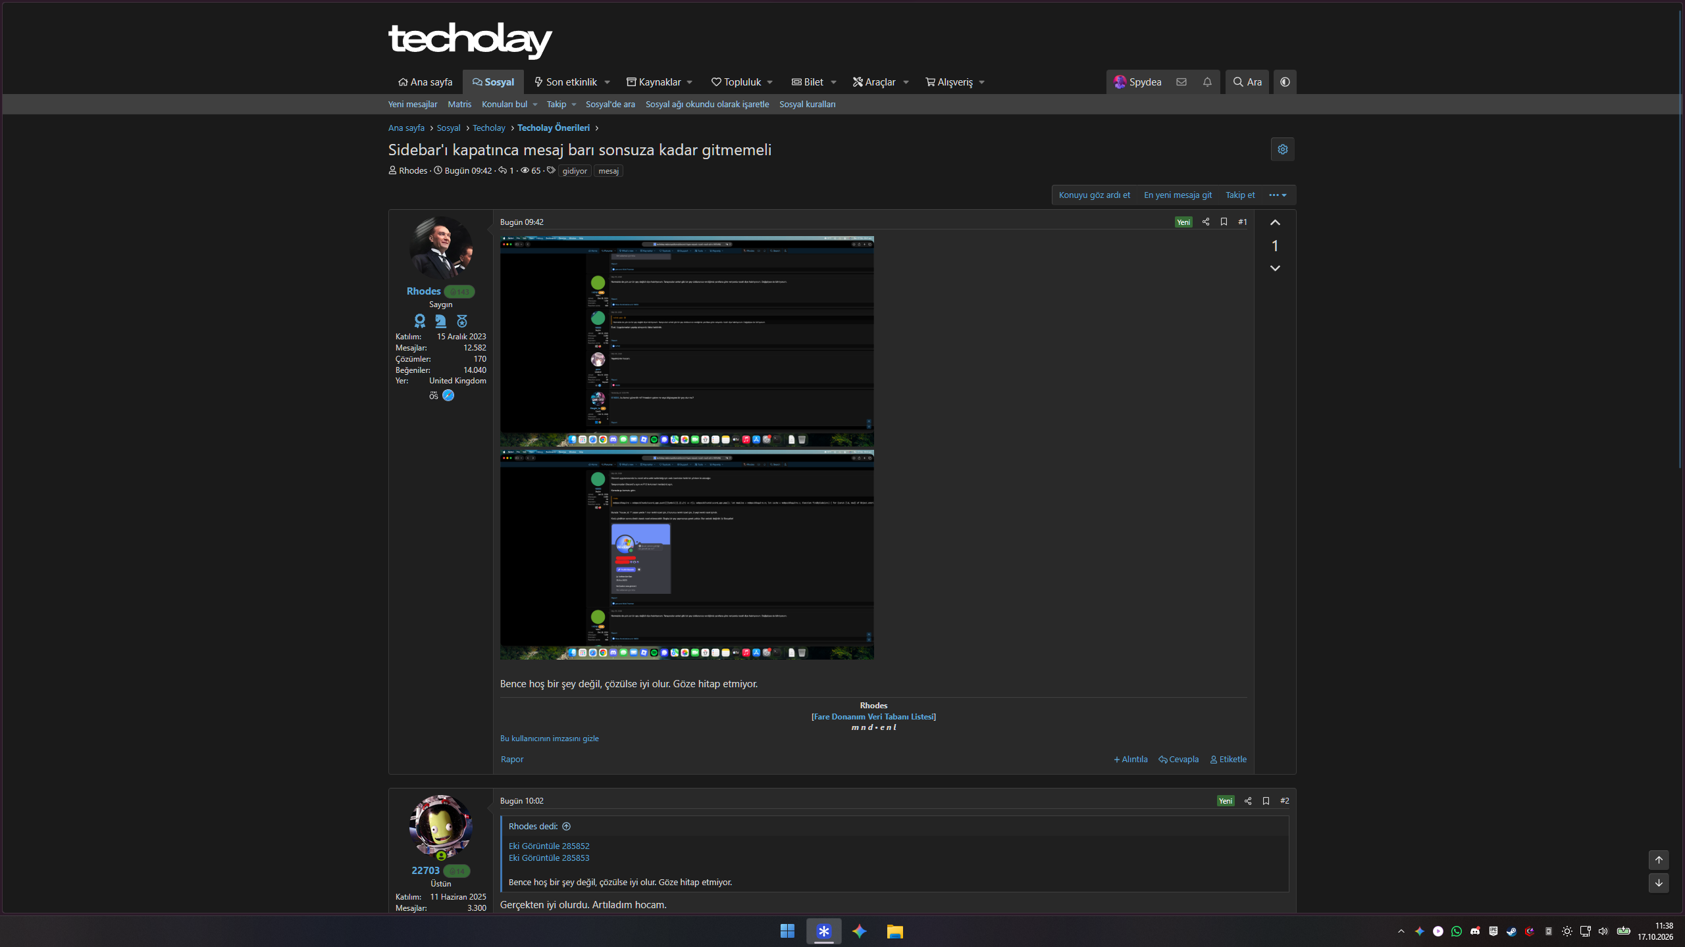The width and height of the screenshot is (1685, 947).
Task: Open the Alışveriş nav item
Action: point(948,82)
